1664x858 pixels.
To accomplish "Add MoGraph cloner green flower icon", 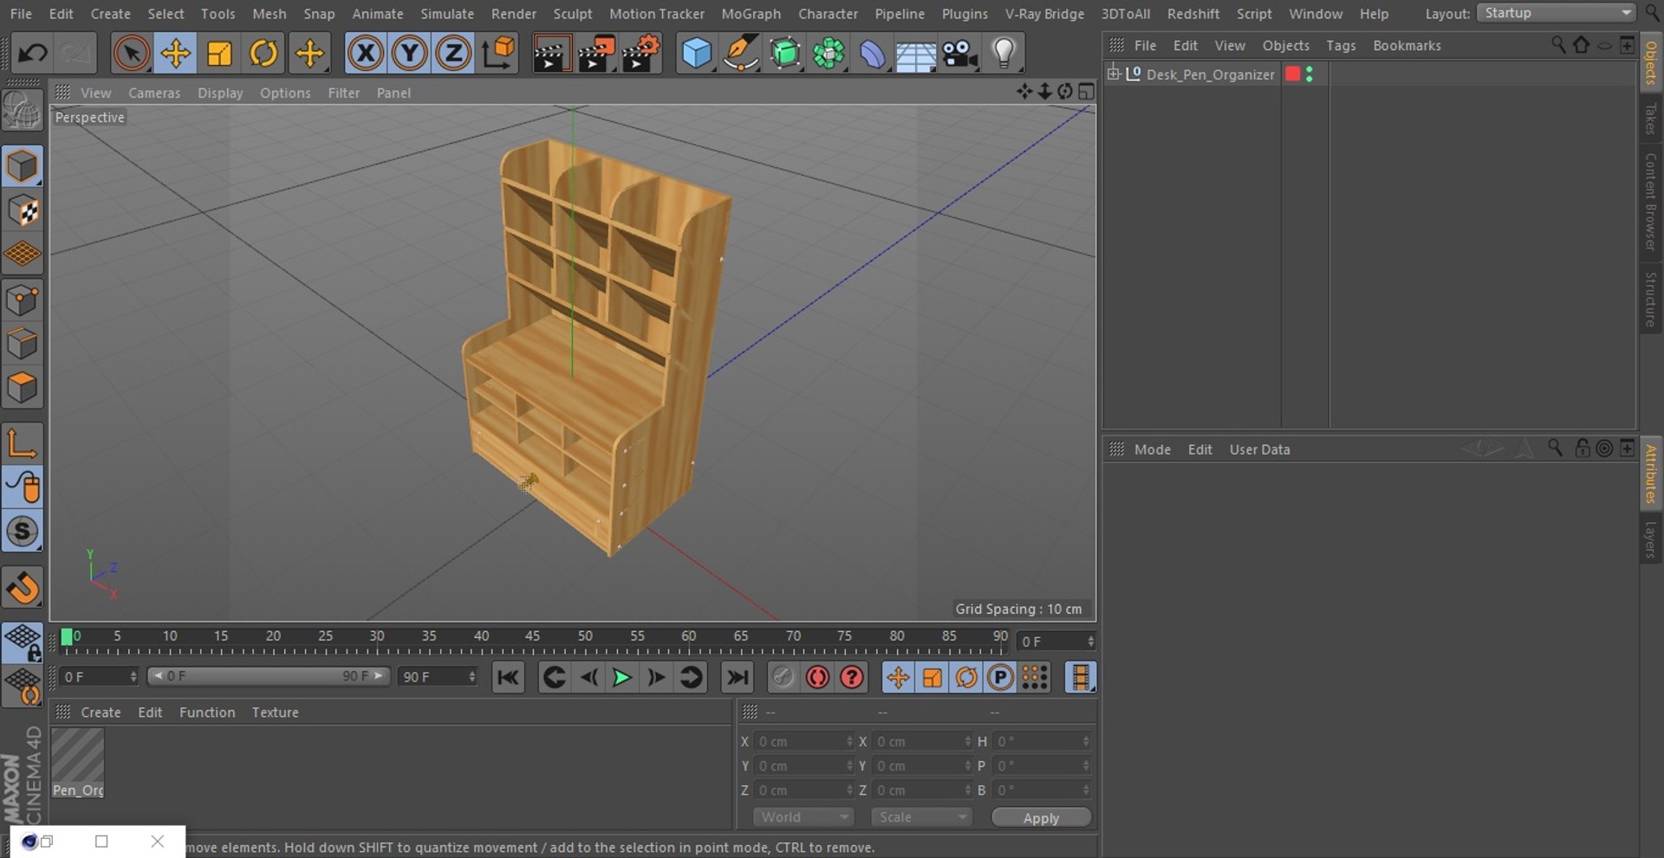I will (829, 54).
